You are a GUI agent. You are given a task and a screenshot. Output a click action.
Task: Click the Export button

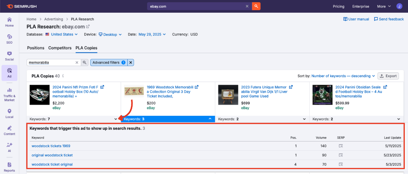click(388, 76)
